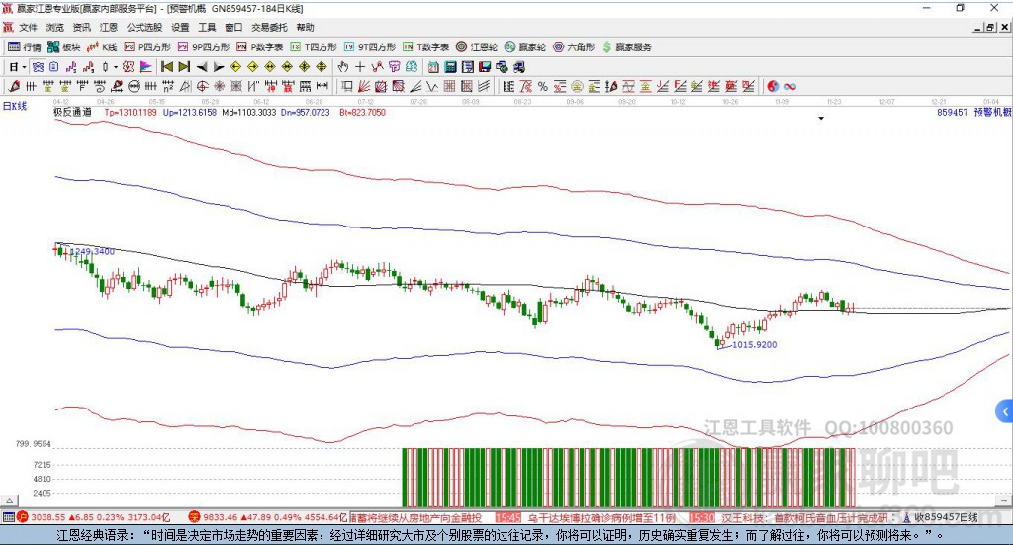Screen dimensions: 1013x545
Task: Click the 日K线 chart label
Action: tap(15, 105)
